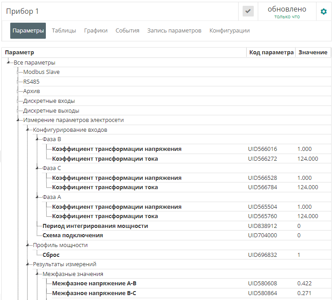The height and width of the screenshot is (300, 333).
Task: Select the Схема подключения parameter
Action: pyautogui.click(x=73, y=235)
